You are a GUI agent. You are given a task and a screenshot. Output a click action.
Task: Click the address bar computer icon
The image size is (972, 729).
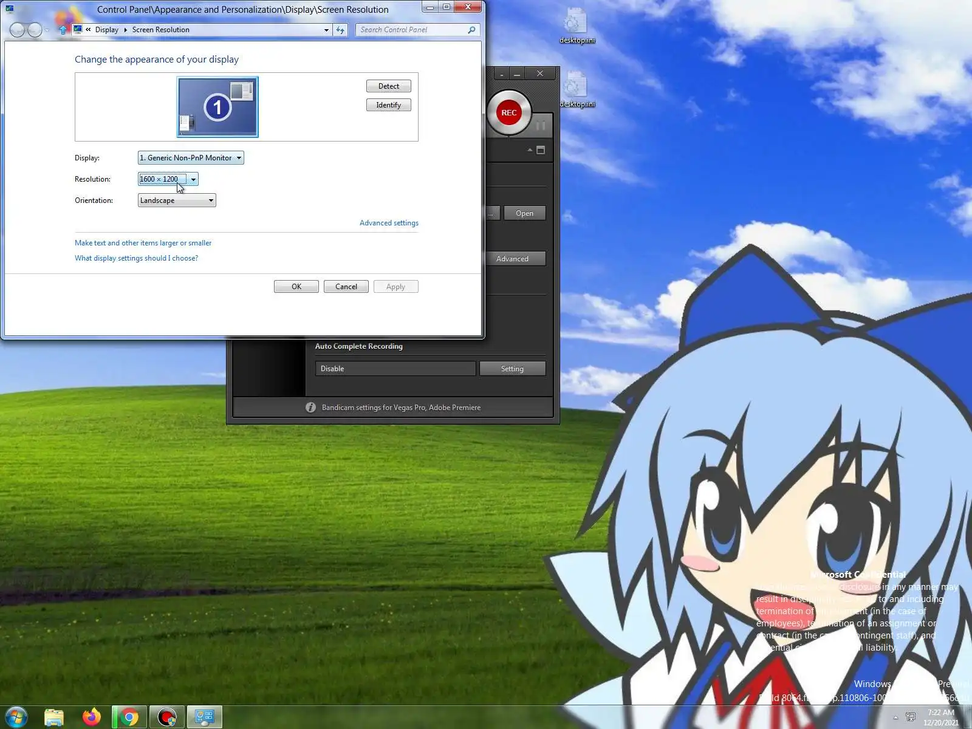click(78, 29)
